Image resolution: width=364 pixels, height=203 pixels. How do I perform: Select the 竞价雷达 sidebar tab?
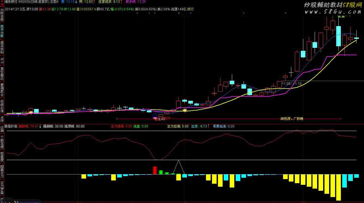pos(2,73)
